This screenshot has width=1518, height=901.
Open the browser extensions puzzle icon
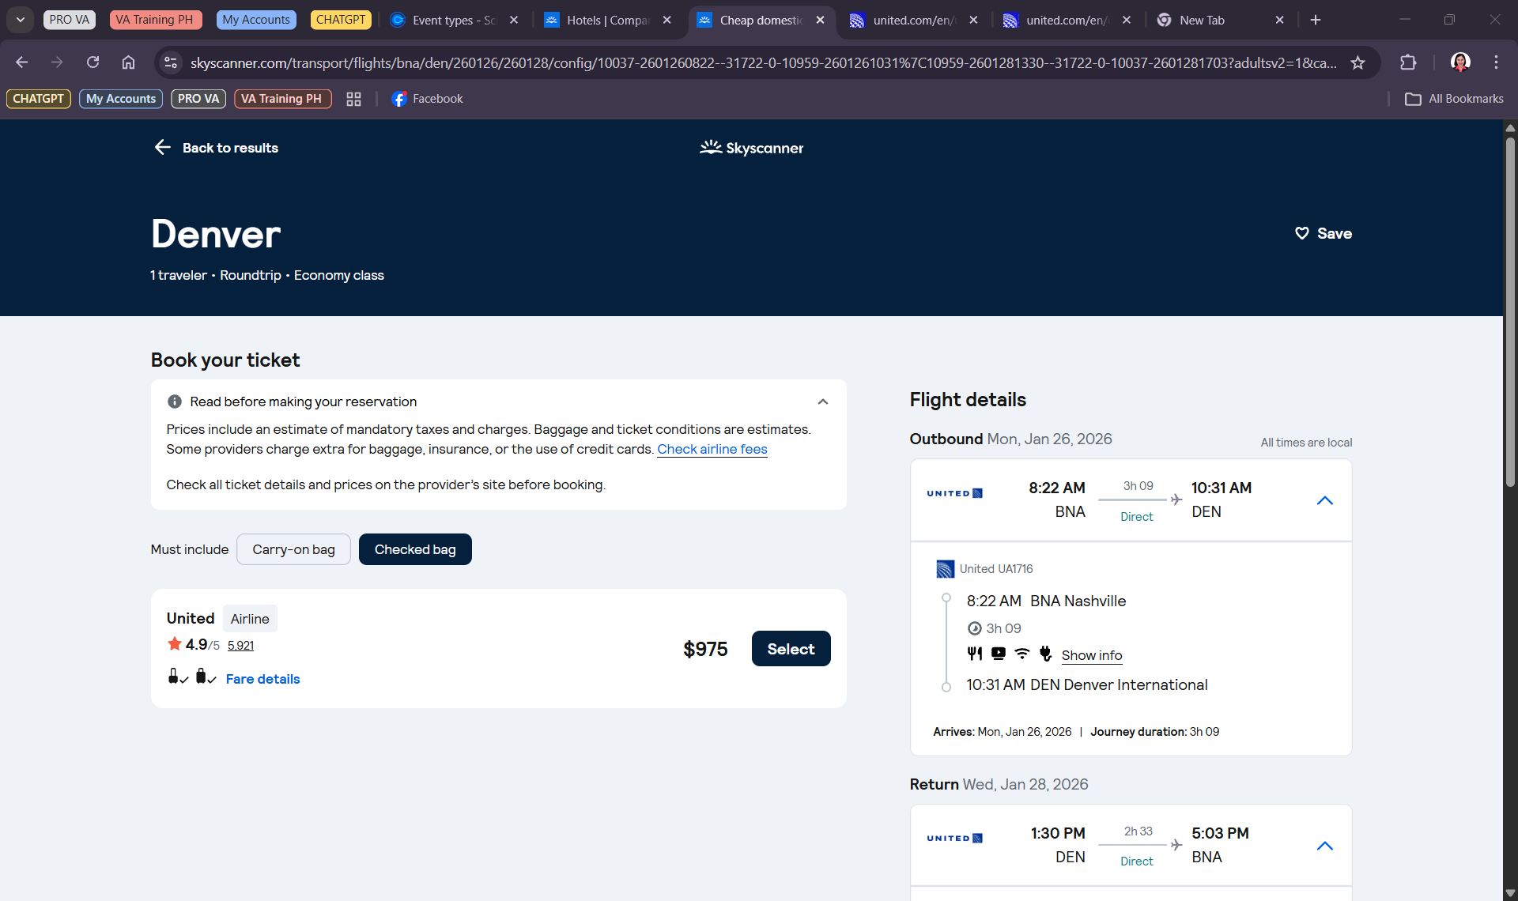point(1407,62)
